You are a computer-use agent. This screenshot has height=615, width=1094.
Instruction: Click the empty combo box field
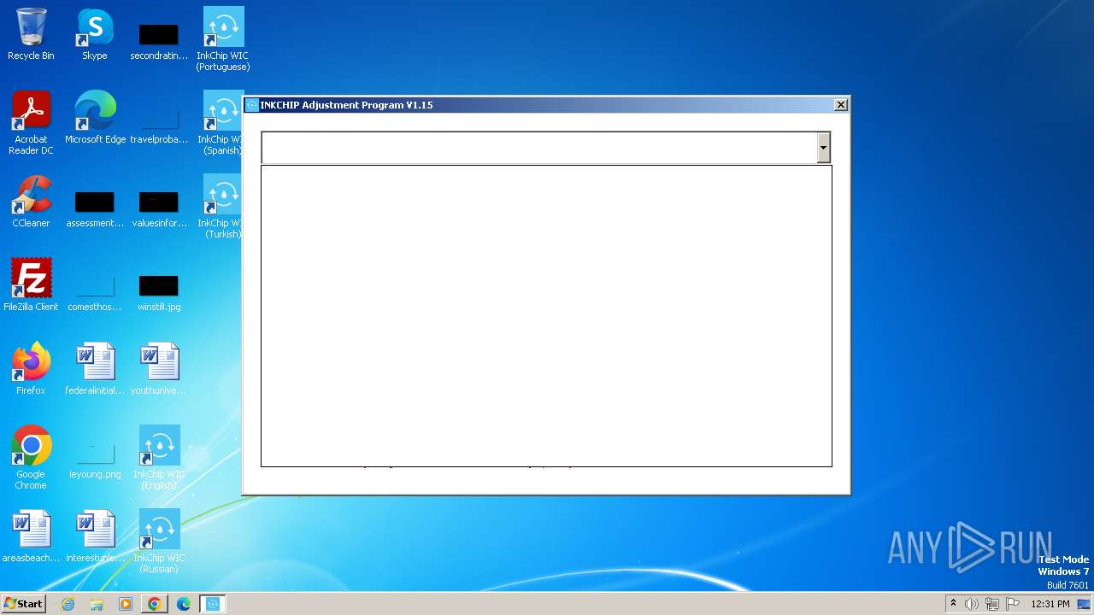[539, 148]
